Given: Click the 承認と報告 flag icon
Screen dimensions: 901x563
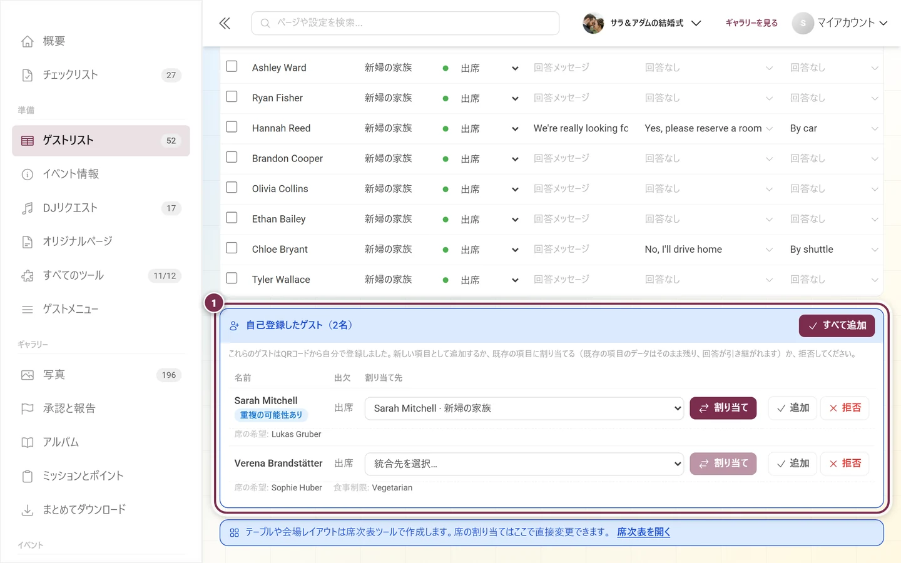Looking at the screenshot, I should (x=28, y=409).
